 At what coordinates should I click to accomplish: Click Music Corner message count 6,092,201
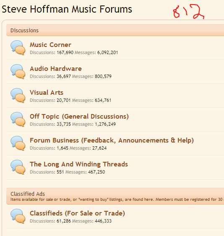click(x=107, y=52)
